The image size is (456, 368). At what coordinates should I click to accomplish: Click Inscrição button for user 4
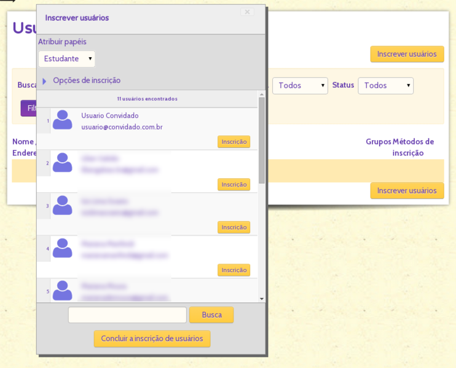coord(234,270)
